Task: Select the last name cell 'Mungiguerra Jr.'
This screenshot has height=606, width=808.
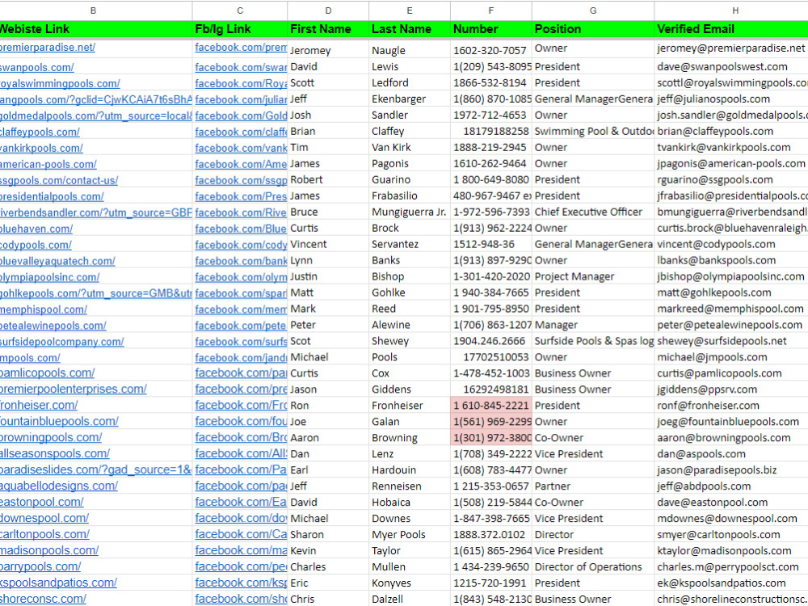Action: pyautogui.click(x=410, y=212)
